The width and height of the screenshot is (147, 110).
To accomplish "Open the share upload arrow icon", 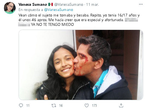I will coord(121,106).
